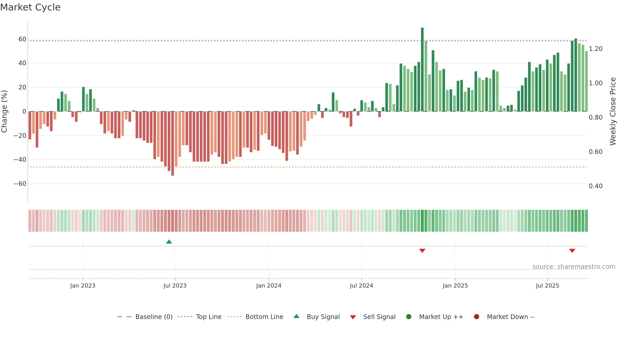Screen dimensions: 624x351
Task: Click the 0.40 tick on the right axis
Action: tap(596, 186)
